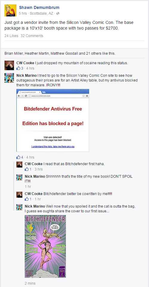Viewport: 149px width, 287px height.
Task: Enlarge the Bitdefender blocked page screenshot
Action: coord(53,120)
